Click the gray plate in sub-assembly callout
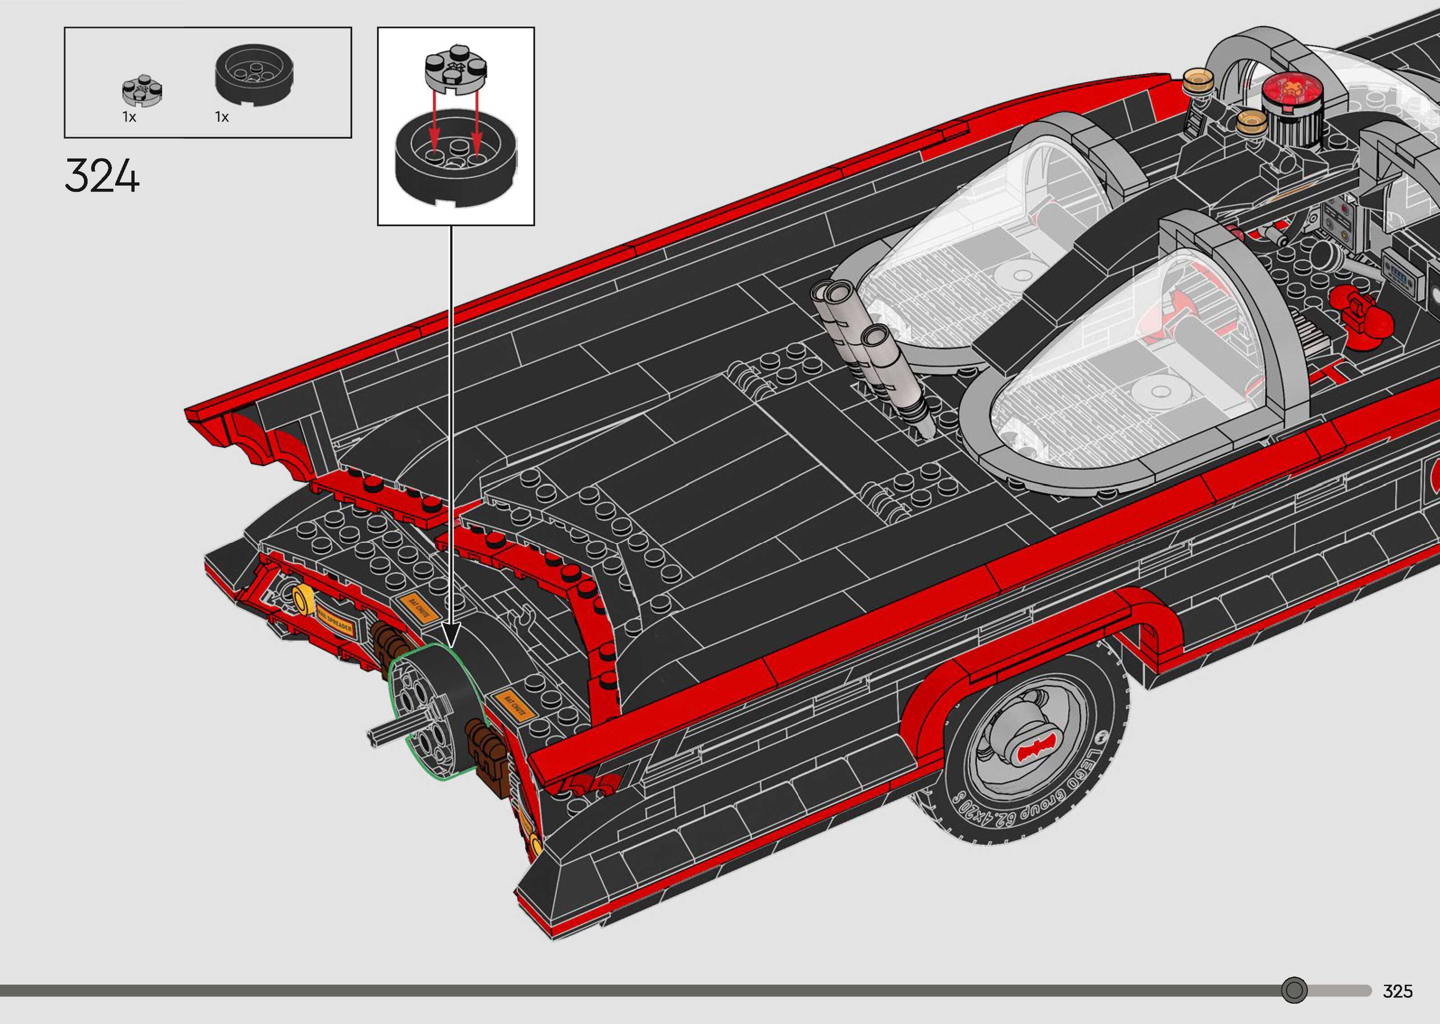Viewport: 1440px width, 1024px height. (457, 70)
